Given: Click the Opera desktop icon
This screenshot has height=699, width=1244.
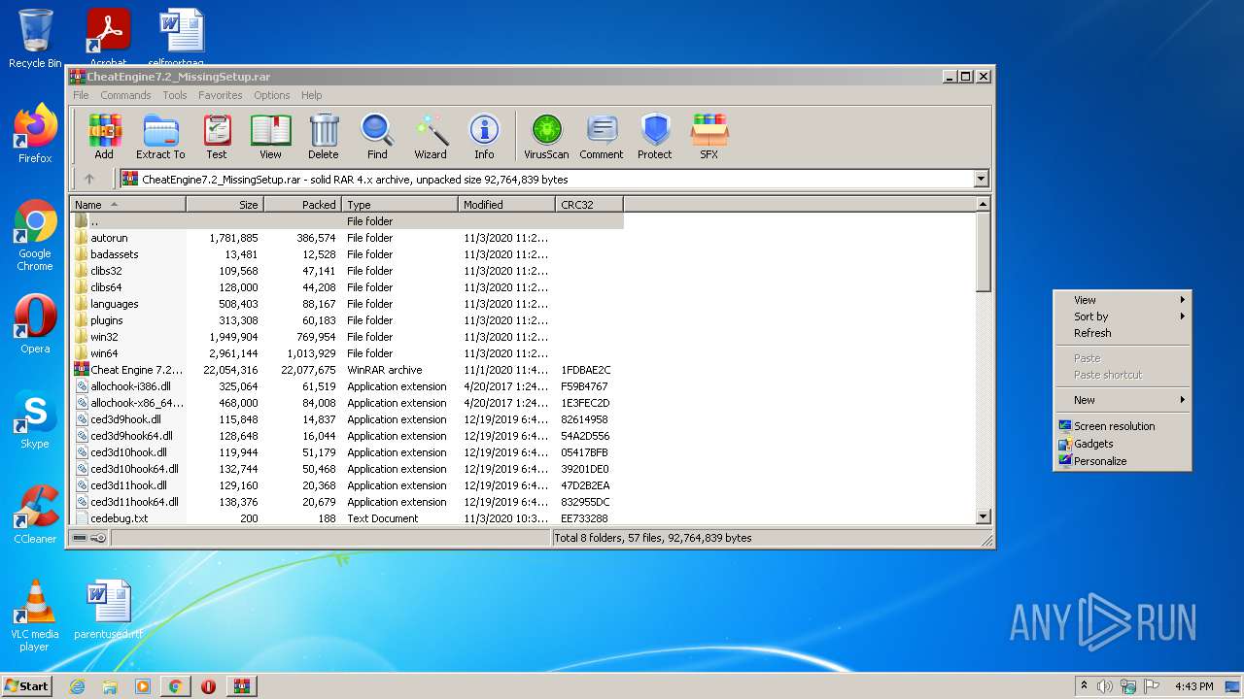Looking at the screenshot, I should point(35,324).
